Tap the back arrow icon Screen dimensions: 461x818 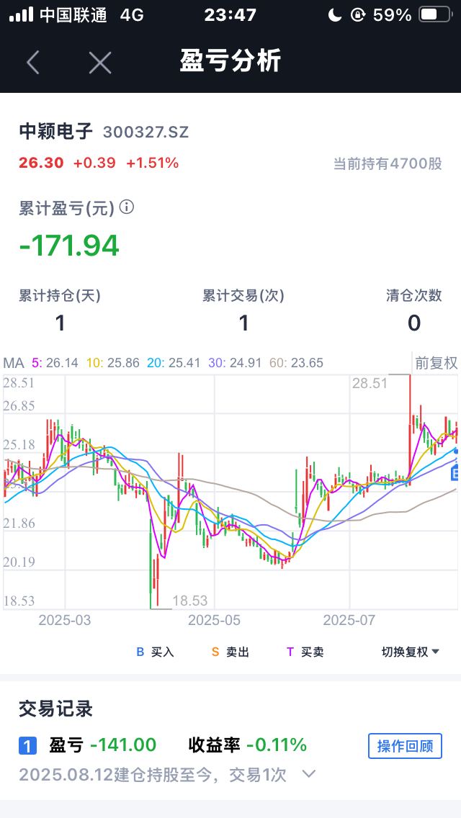[33, 63]
